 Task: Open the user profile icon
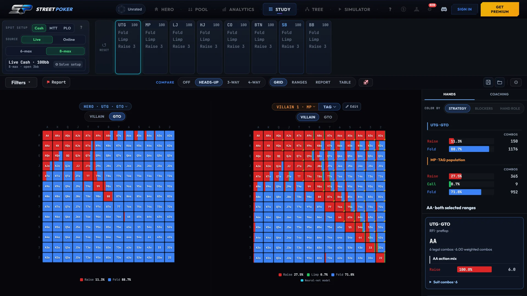click(416, 9)
